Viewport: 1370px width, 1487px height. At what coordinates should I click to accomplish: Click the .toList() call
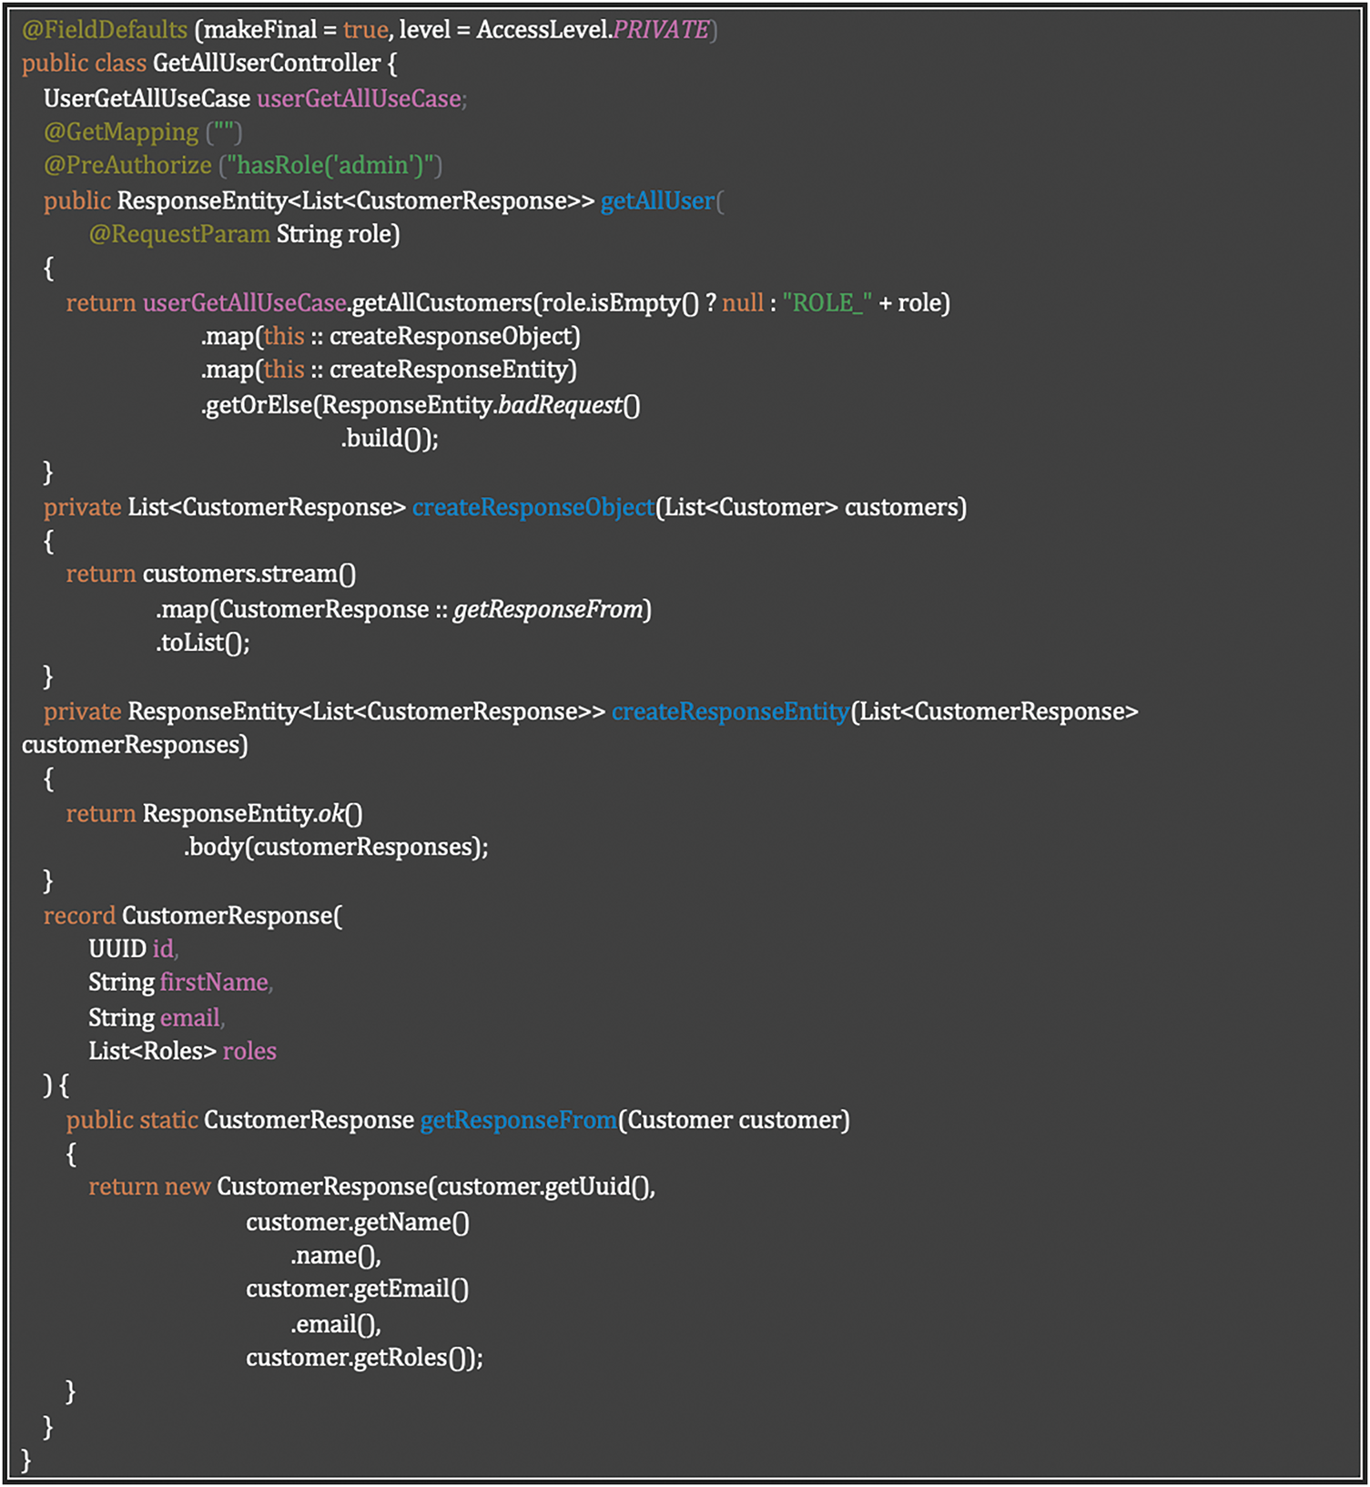[x=202, y=644]
